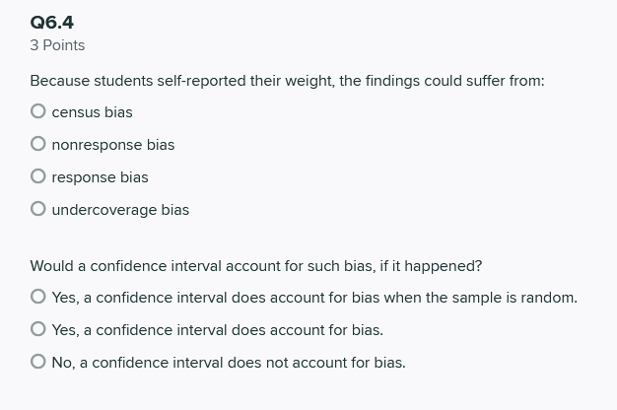The width and height of the screenshot is (617, 410).
Task: Pick the undercoverage bias radio circle
Action: 38,209
